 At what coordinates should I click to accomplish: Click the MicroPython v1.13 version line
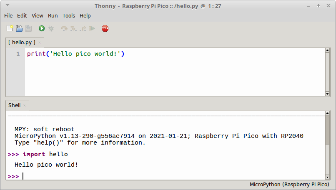click(x=159, y=136)
